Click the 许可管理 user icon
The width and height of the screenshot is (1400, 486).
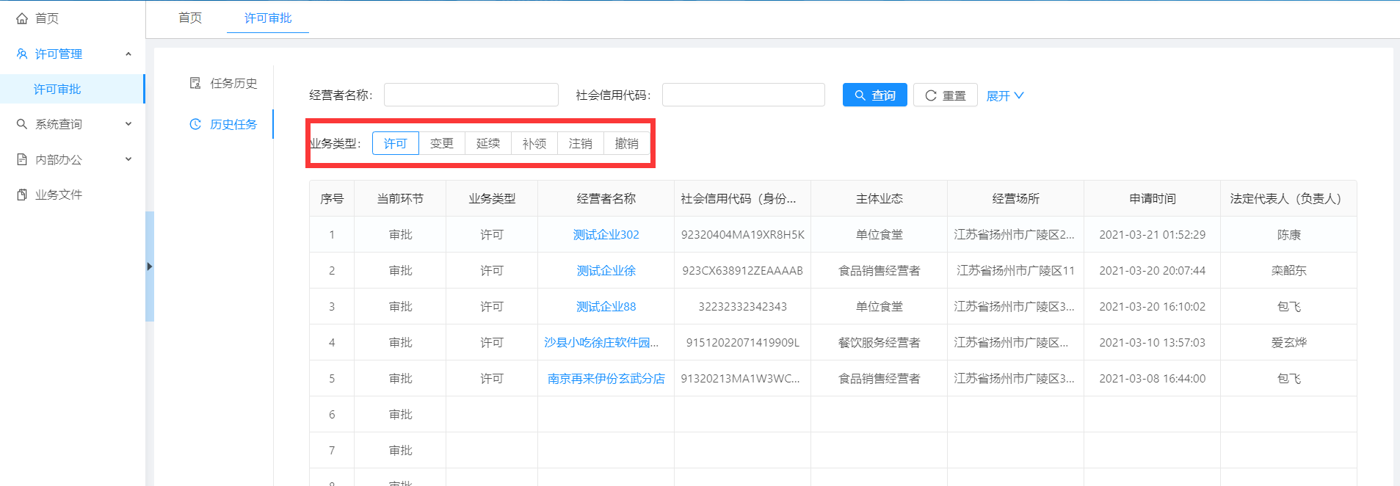22,54
